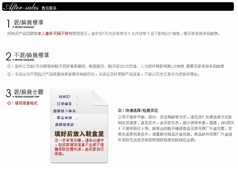Click the 快递选择/检查货运 step heading

(138, 111)
